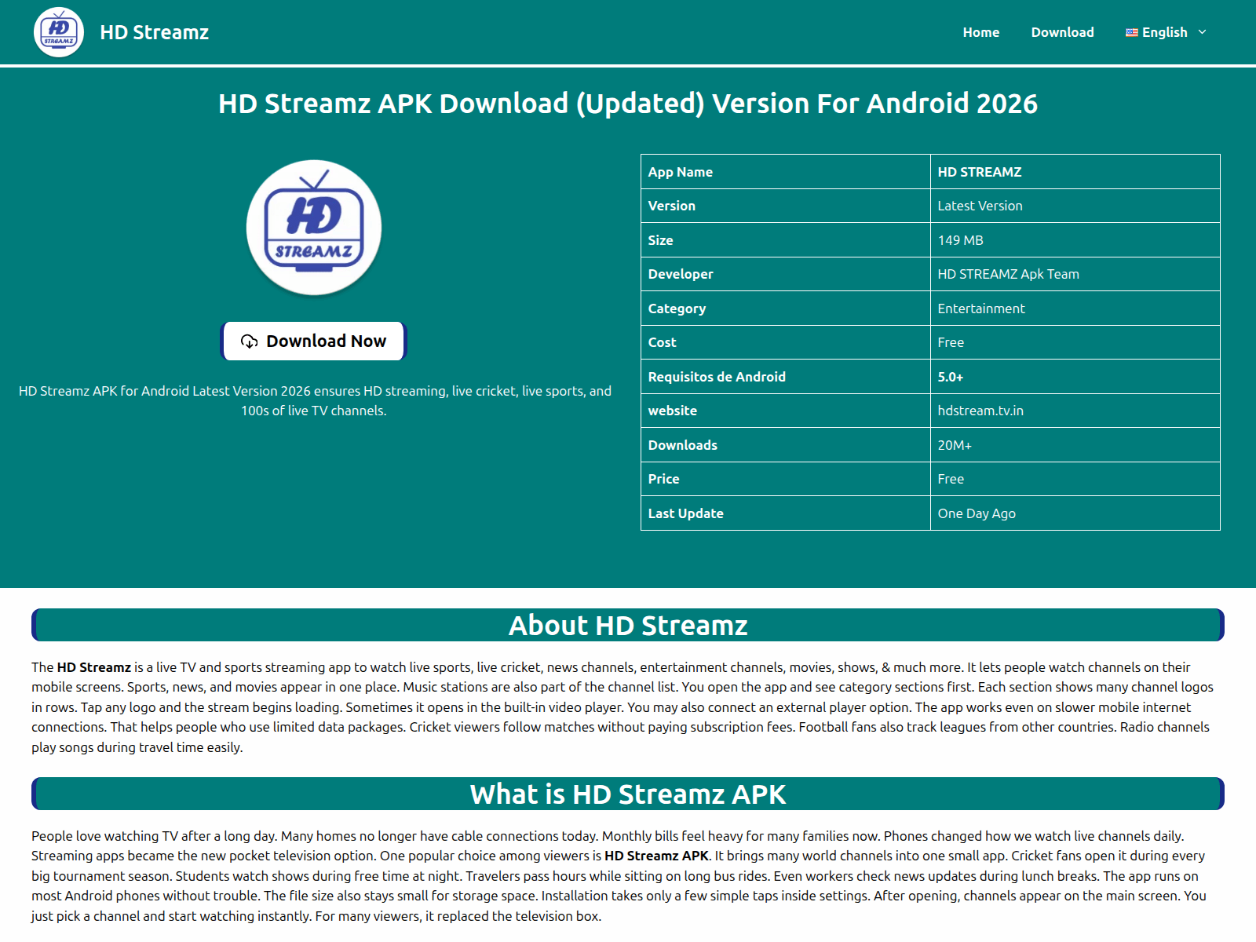Click the bold HD Streamz APK text in paragraph
The image size is (1256, 942).
656,856
